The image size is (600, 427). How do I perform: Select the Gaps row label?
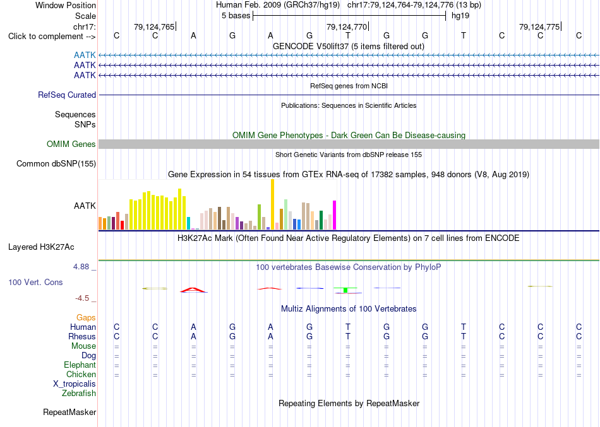coord(86,318)
